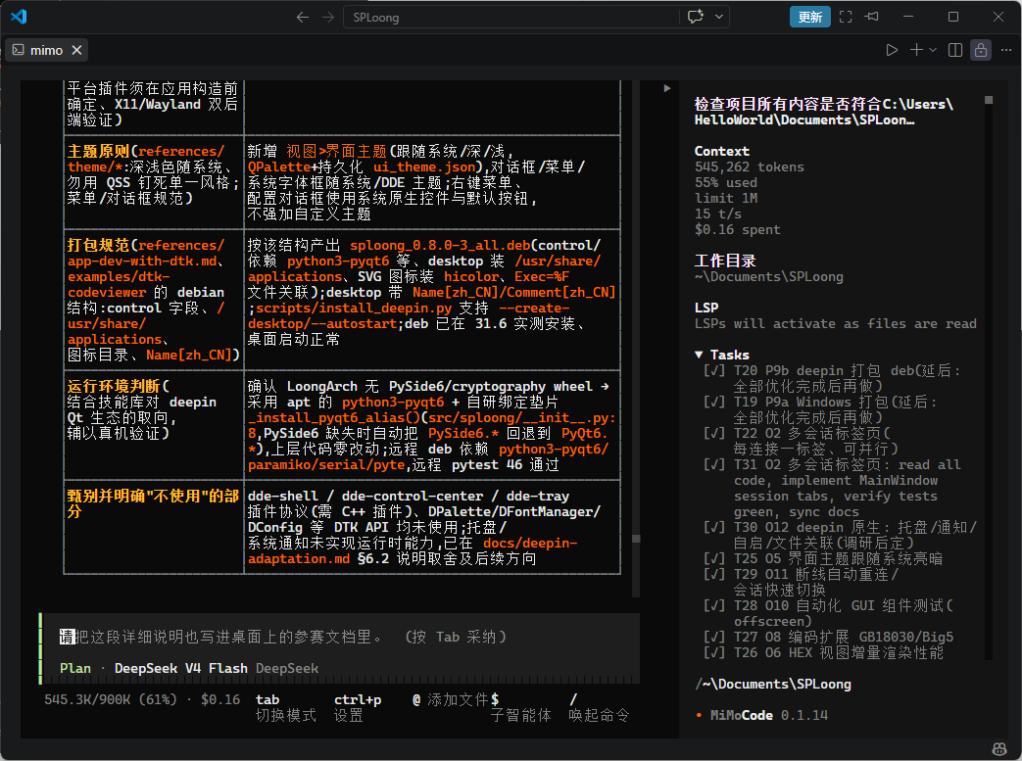The image size is (1022, 761).
Task: Click scripts/install_deepin.py file reference
Action: 354,309
